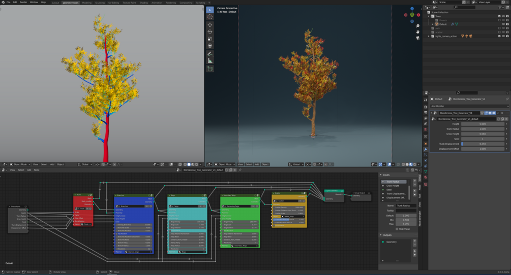511x275 pixels.
Task: Open the Modifier properties wrench tab
Action: 426,149
